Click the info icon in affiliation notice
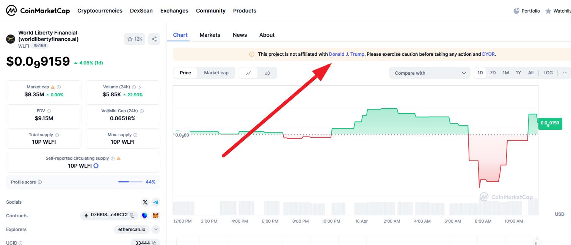The image size is (571, 245). point(252,54)
